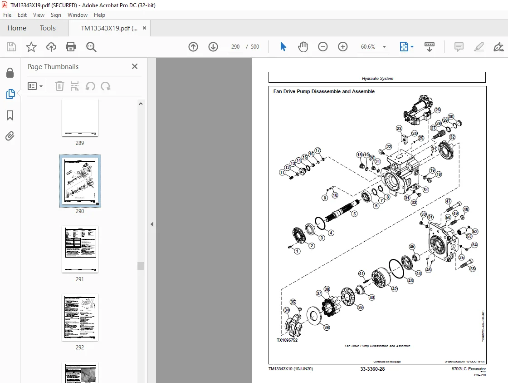Click the delete pages trash icon
The width and height of the screenshot is (508, 383).
pos(59,86)
